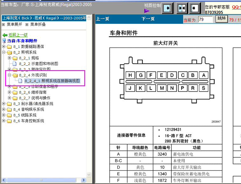Click the icon beside 当前:车身和附件

(4, 41)
